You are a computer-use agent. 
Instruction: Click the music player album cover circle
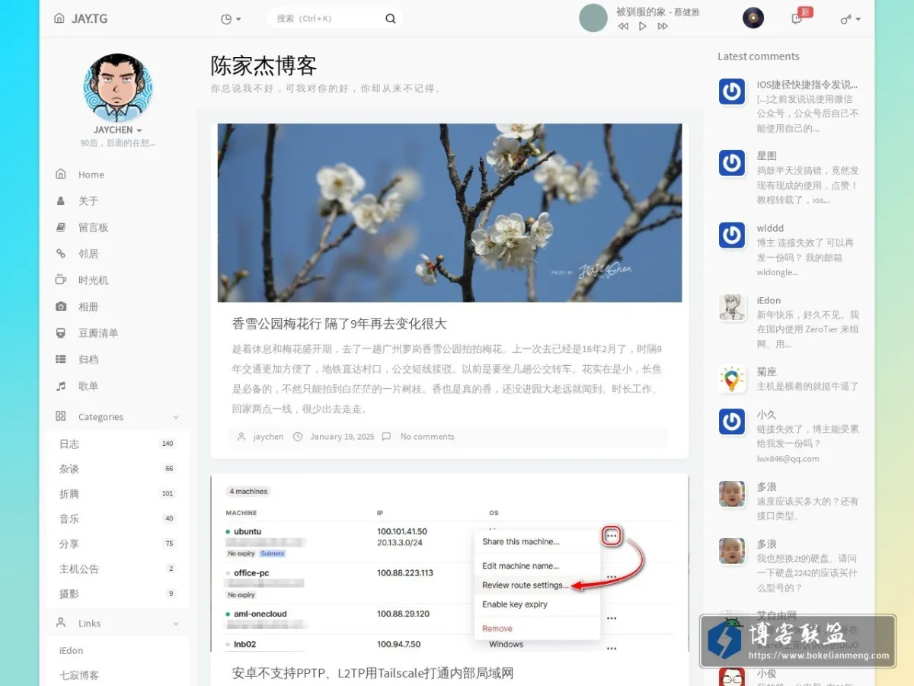tap(593, 18)
